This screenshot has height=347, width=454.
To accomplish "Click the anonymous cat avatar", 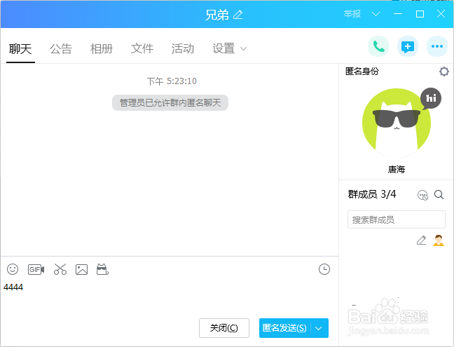I will (x=397, y=123).
